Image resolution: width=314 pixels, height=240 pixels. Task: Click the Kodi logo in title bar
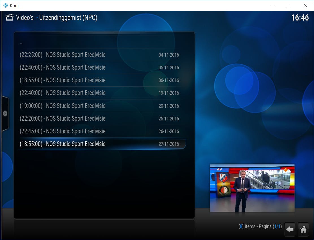(6, 5)
